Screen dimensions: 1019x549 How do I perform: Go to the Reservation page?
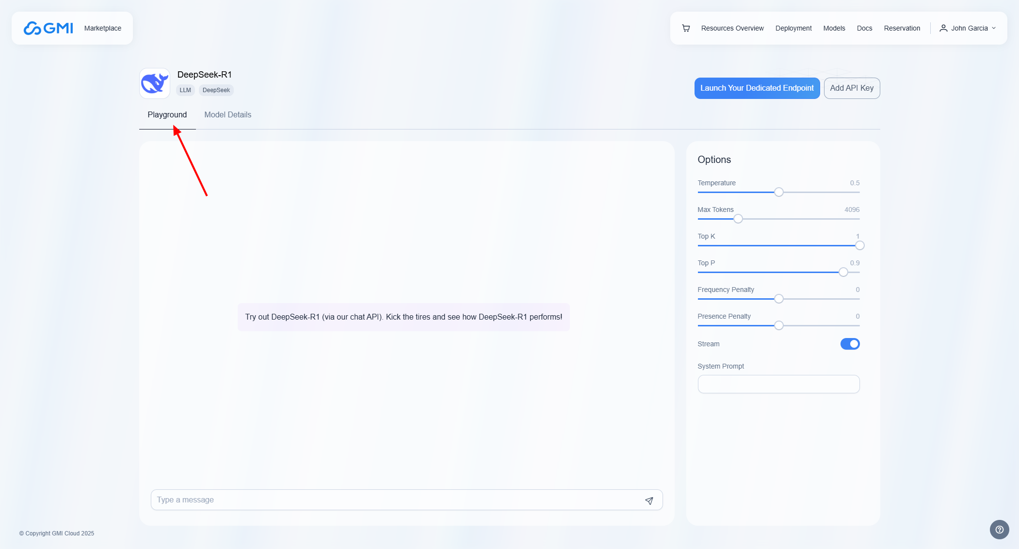pos(902,28)
